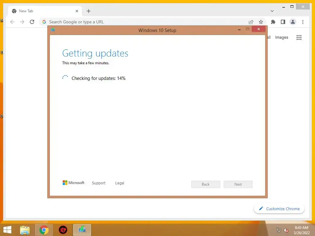Open File Explorer from taskbar
The height and width of the screenshot is (236, 315).
click(x=25, y=230)
